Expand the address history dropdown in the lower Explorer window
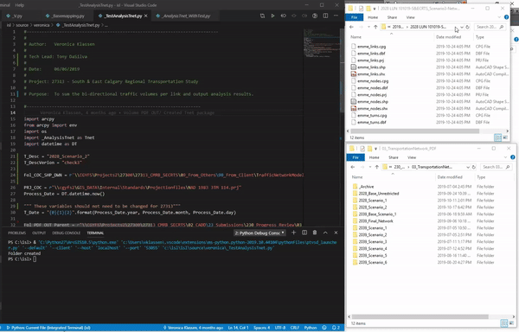519x332 pixels. coord(468,167)
